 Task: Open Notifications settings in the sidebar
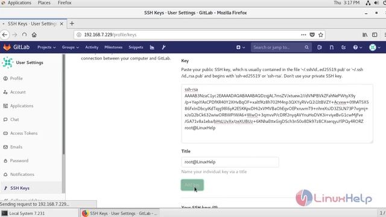tap(22, 174)
